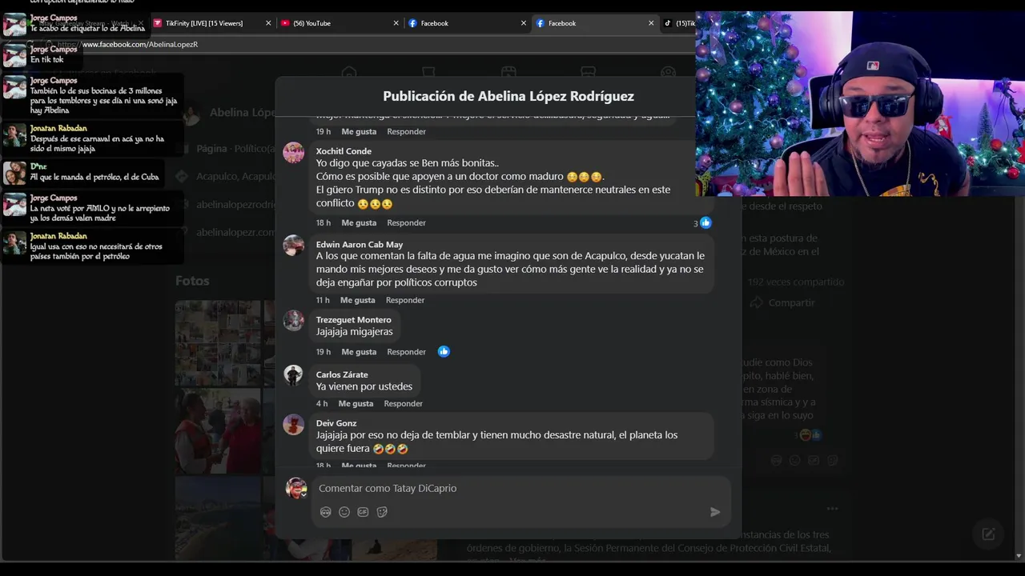
Task: Open Xochitl Conde's profile name link
Action: 344,151
